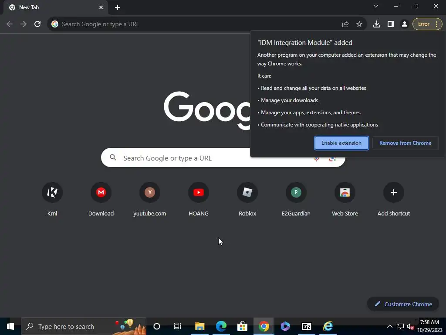Click the Chrome icon in taskbar

(264, 326)
